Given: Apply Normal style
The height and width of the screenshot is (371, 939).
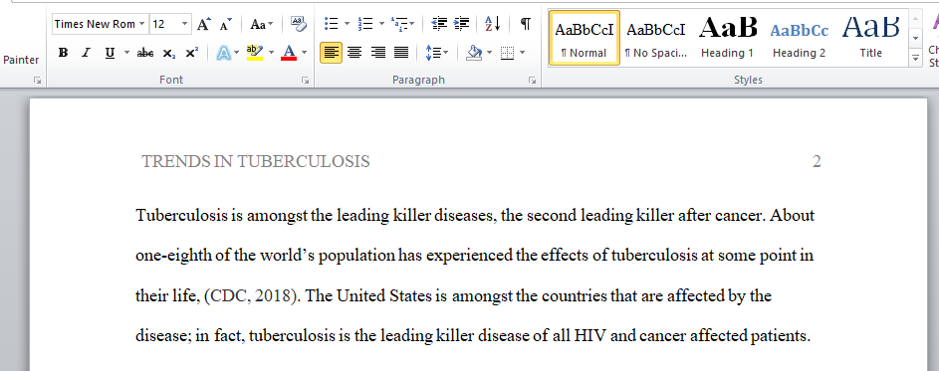Looking at the screenshot, I should point(584,38).
